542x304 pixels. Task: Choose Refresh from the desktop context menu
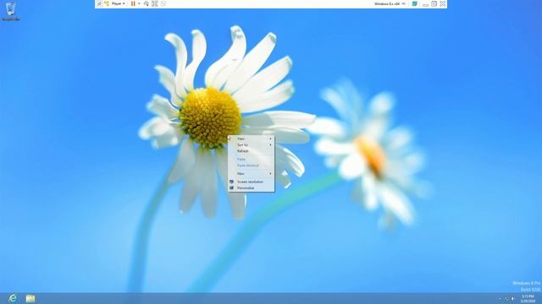pos(252,151)
